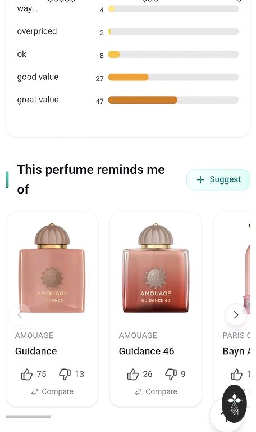Like the Guidance perfume suggestion
This screenshot has width=256, height=432.
(x=27, y=374)
